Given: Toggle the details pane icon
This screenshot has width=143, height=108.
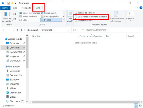Looking at the screenshot, I should [15, 19].
